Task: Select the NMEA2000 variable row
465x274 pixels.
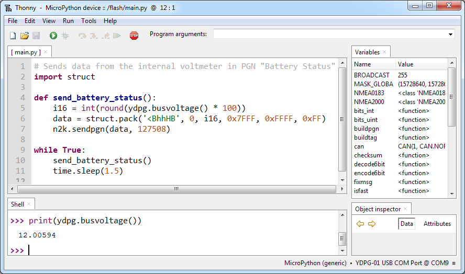Action: [x=400, y=101]
